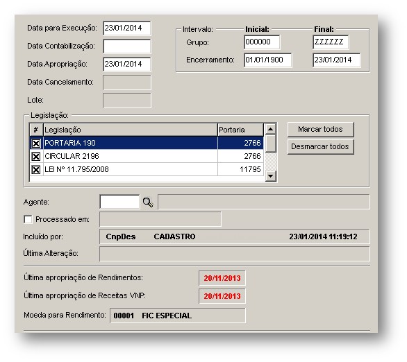The image size is (407, 362).
Task: Click the Desmarcar todos button
Action: [320, 146]
